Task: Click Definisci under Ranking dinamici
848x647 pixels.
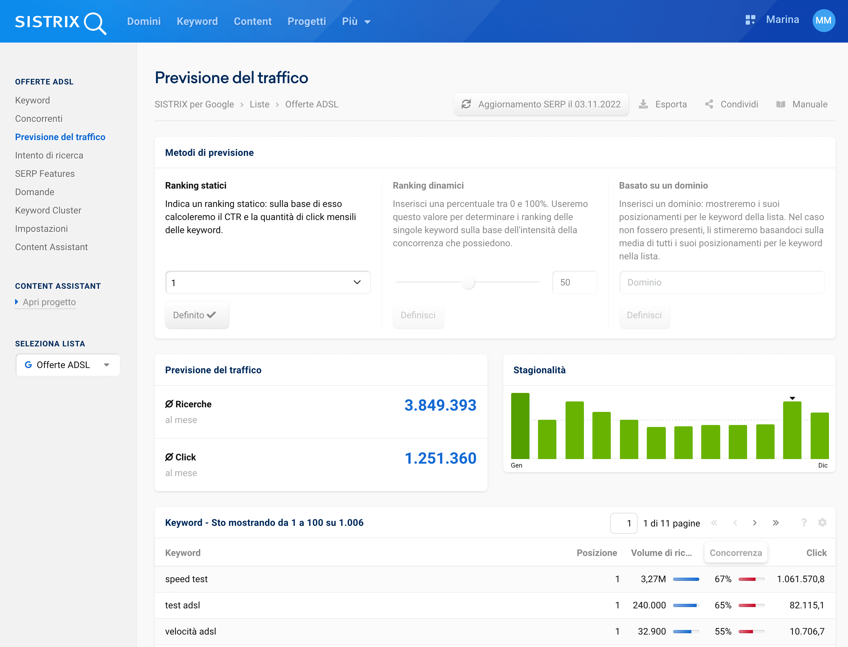Action: tap(418, 315)
